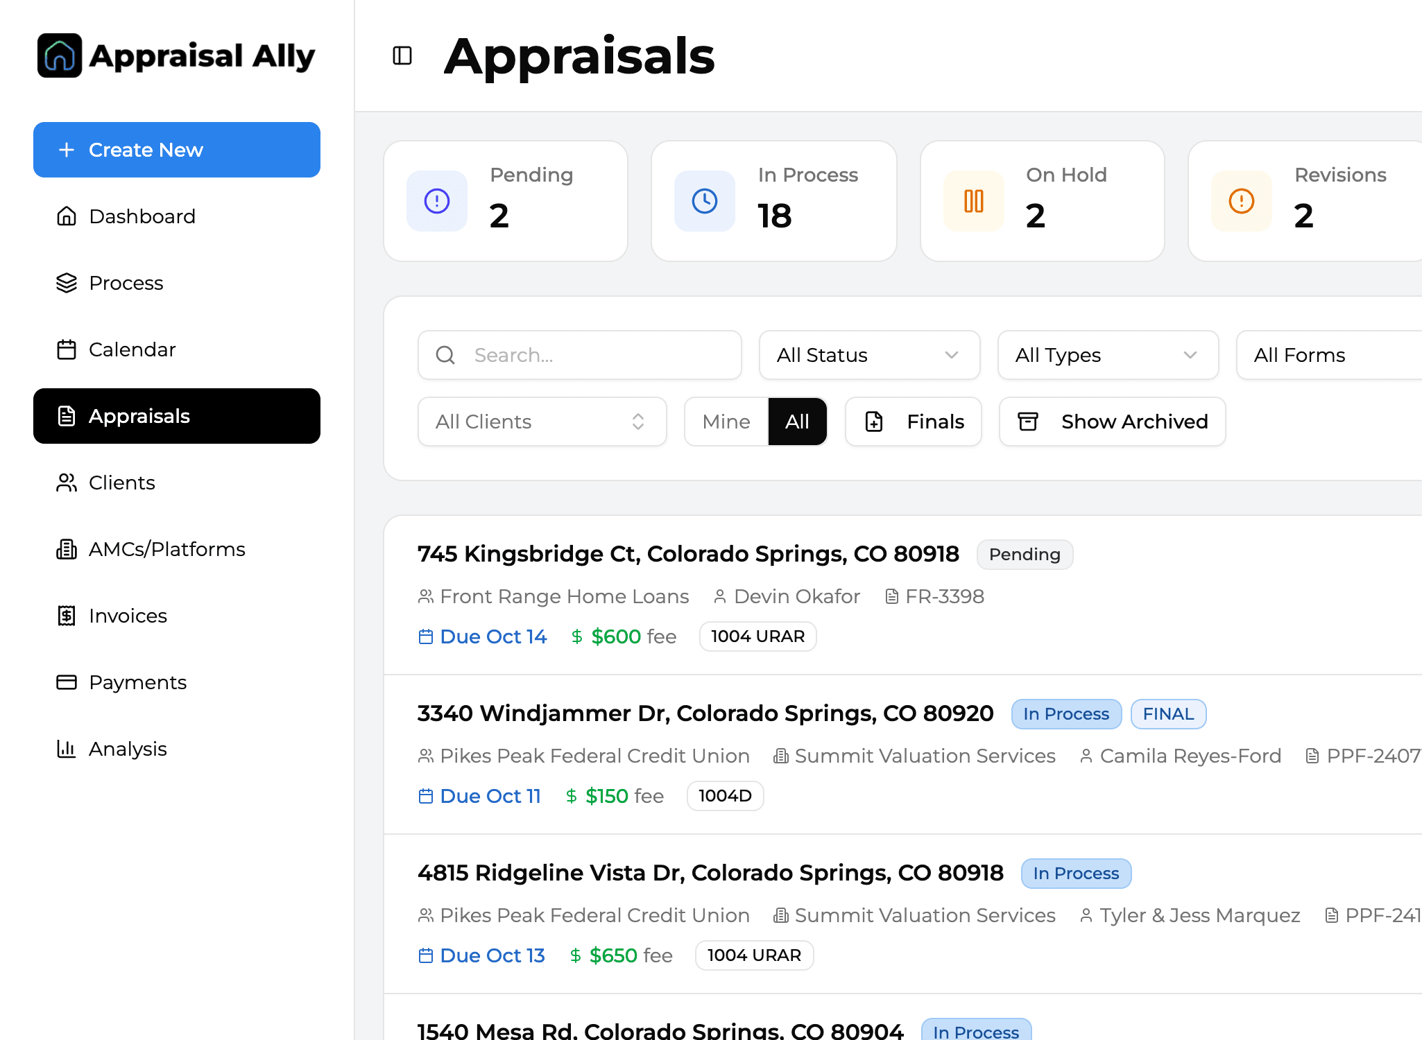Screen dimensions: 1422x1040
Task: Click the AMCs/Platforms building icon
Action: pyautogui.click(x=67, y=549)
